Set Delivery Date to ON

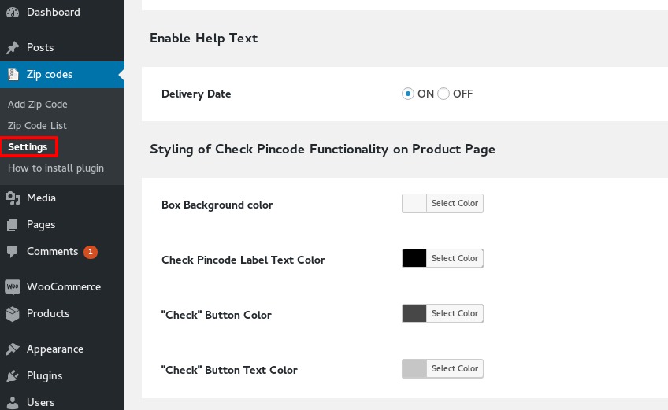(x=408, y=94)
